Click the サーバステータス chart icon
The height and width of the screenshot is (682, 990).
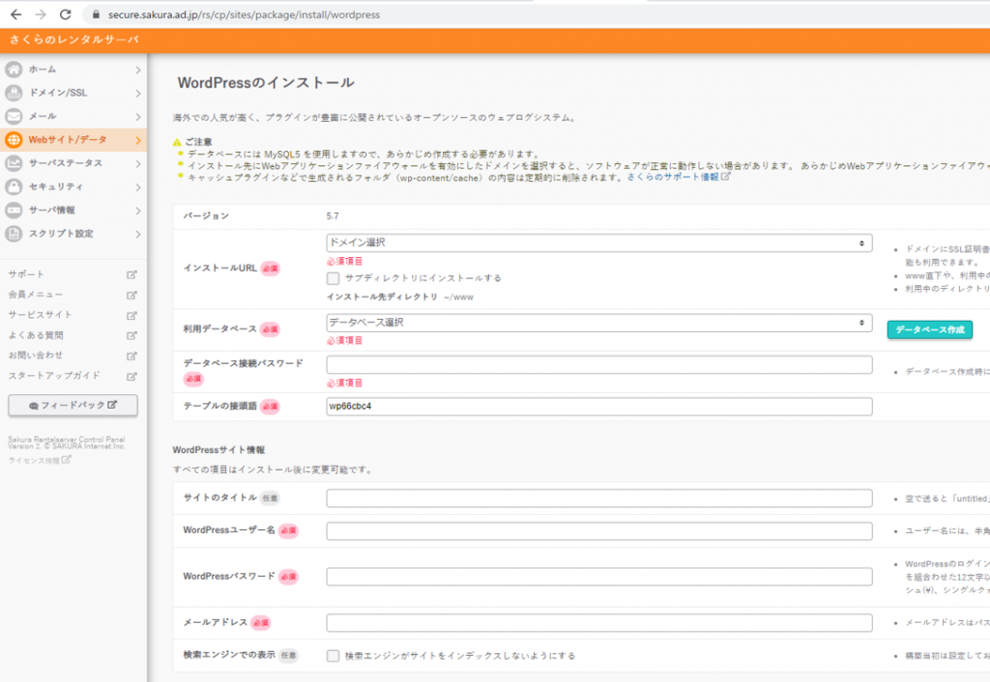tap(14, 162)
